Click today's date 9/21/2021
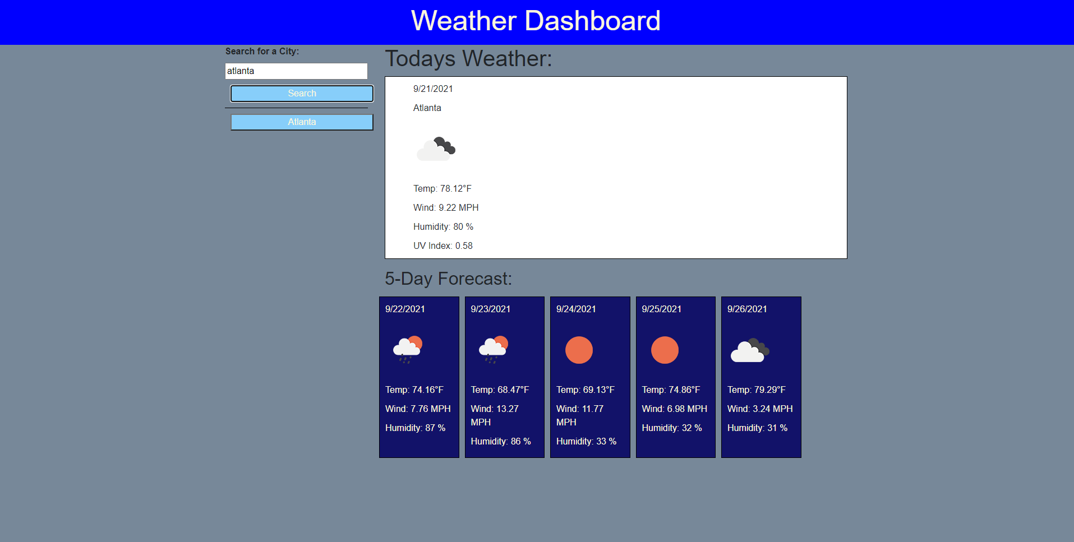This screenshot has height=542, width=1074. tap(433, 89)
